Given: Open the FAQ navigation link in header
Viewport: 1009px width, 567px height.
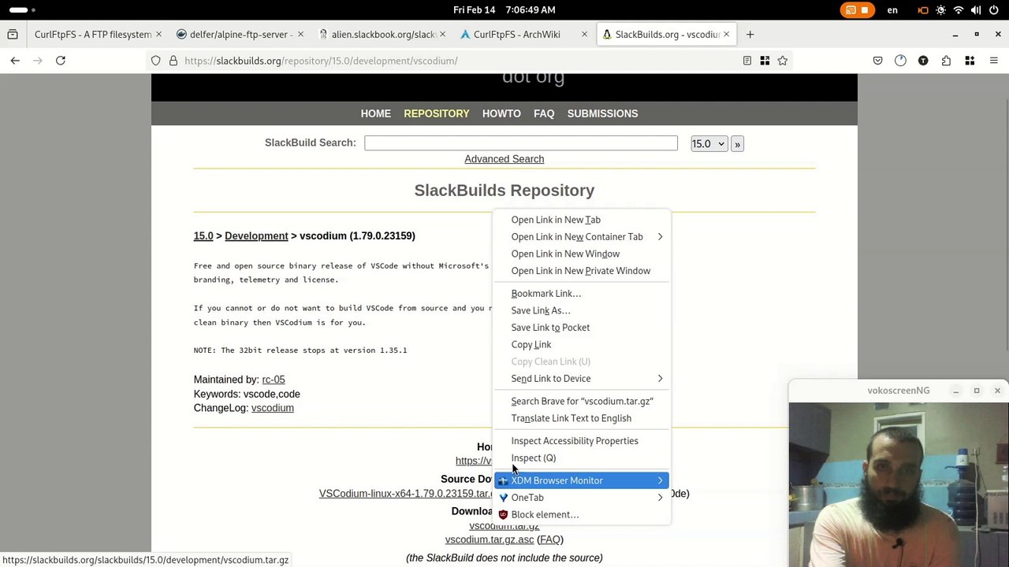Looking at the screenshot, I should coord(544,113).
